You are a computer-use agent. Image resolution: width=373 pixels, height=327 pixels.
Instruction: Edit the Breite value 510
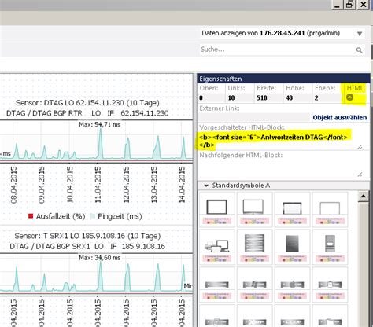[268, 97]
